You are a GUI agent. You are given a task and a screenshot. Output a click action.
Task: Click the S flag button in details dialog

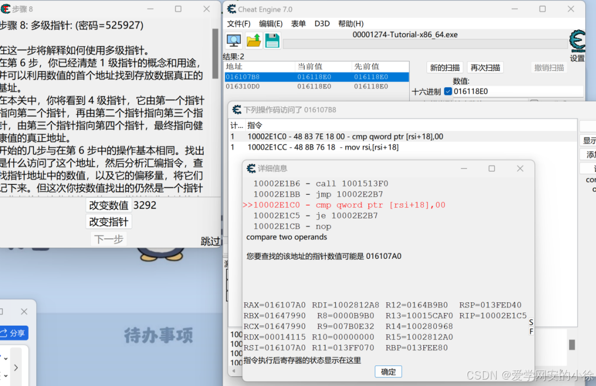click(x=531, y=322)
